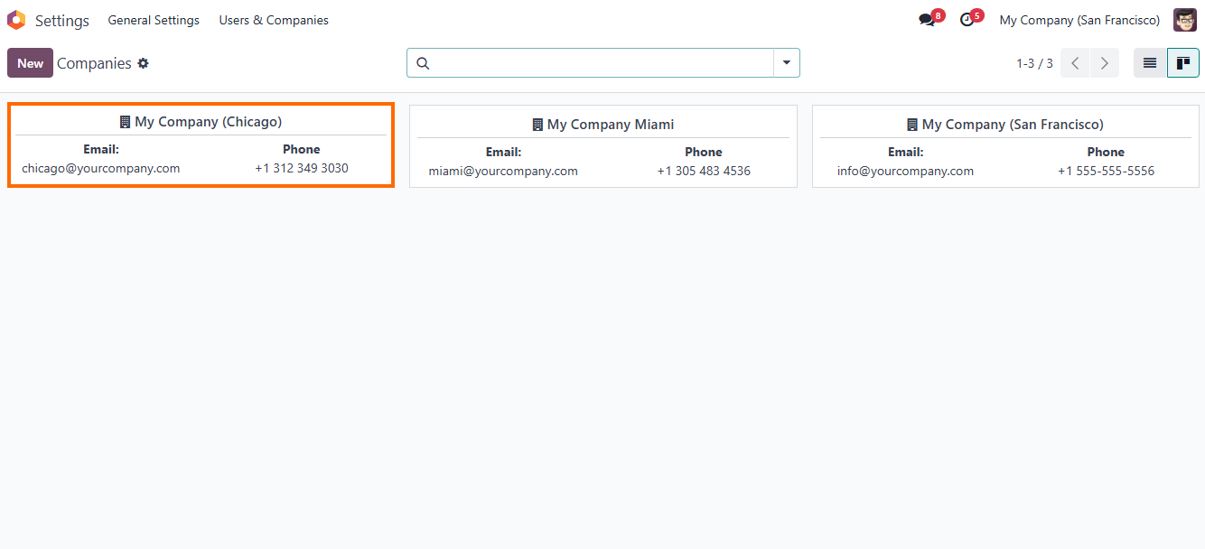Select phone +1 555-555-5556
Image resolution: width=1205 pixels, height=549 pixels.
tap(1106, 171)
